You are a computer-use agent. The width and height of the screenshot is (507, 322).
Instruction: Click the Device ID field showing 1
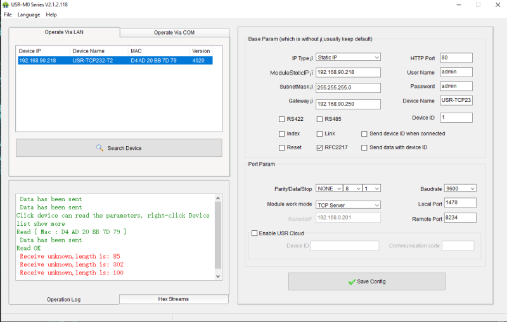pos(456,118)
